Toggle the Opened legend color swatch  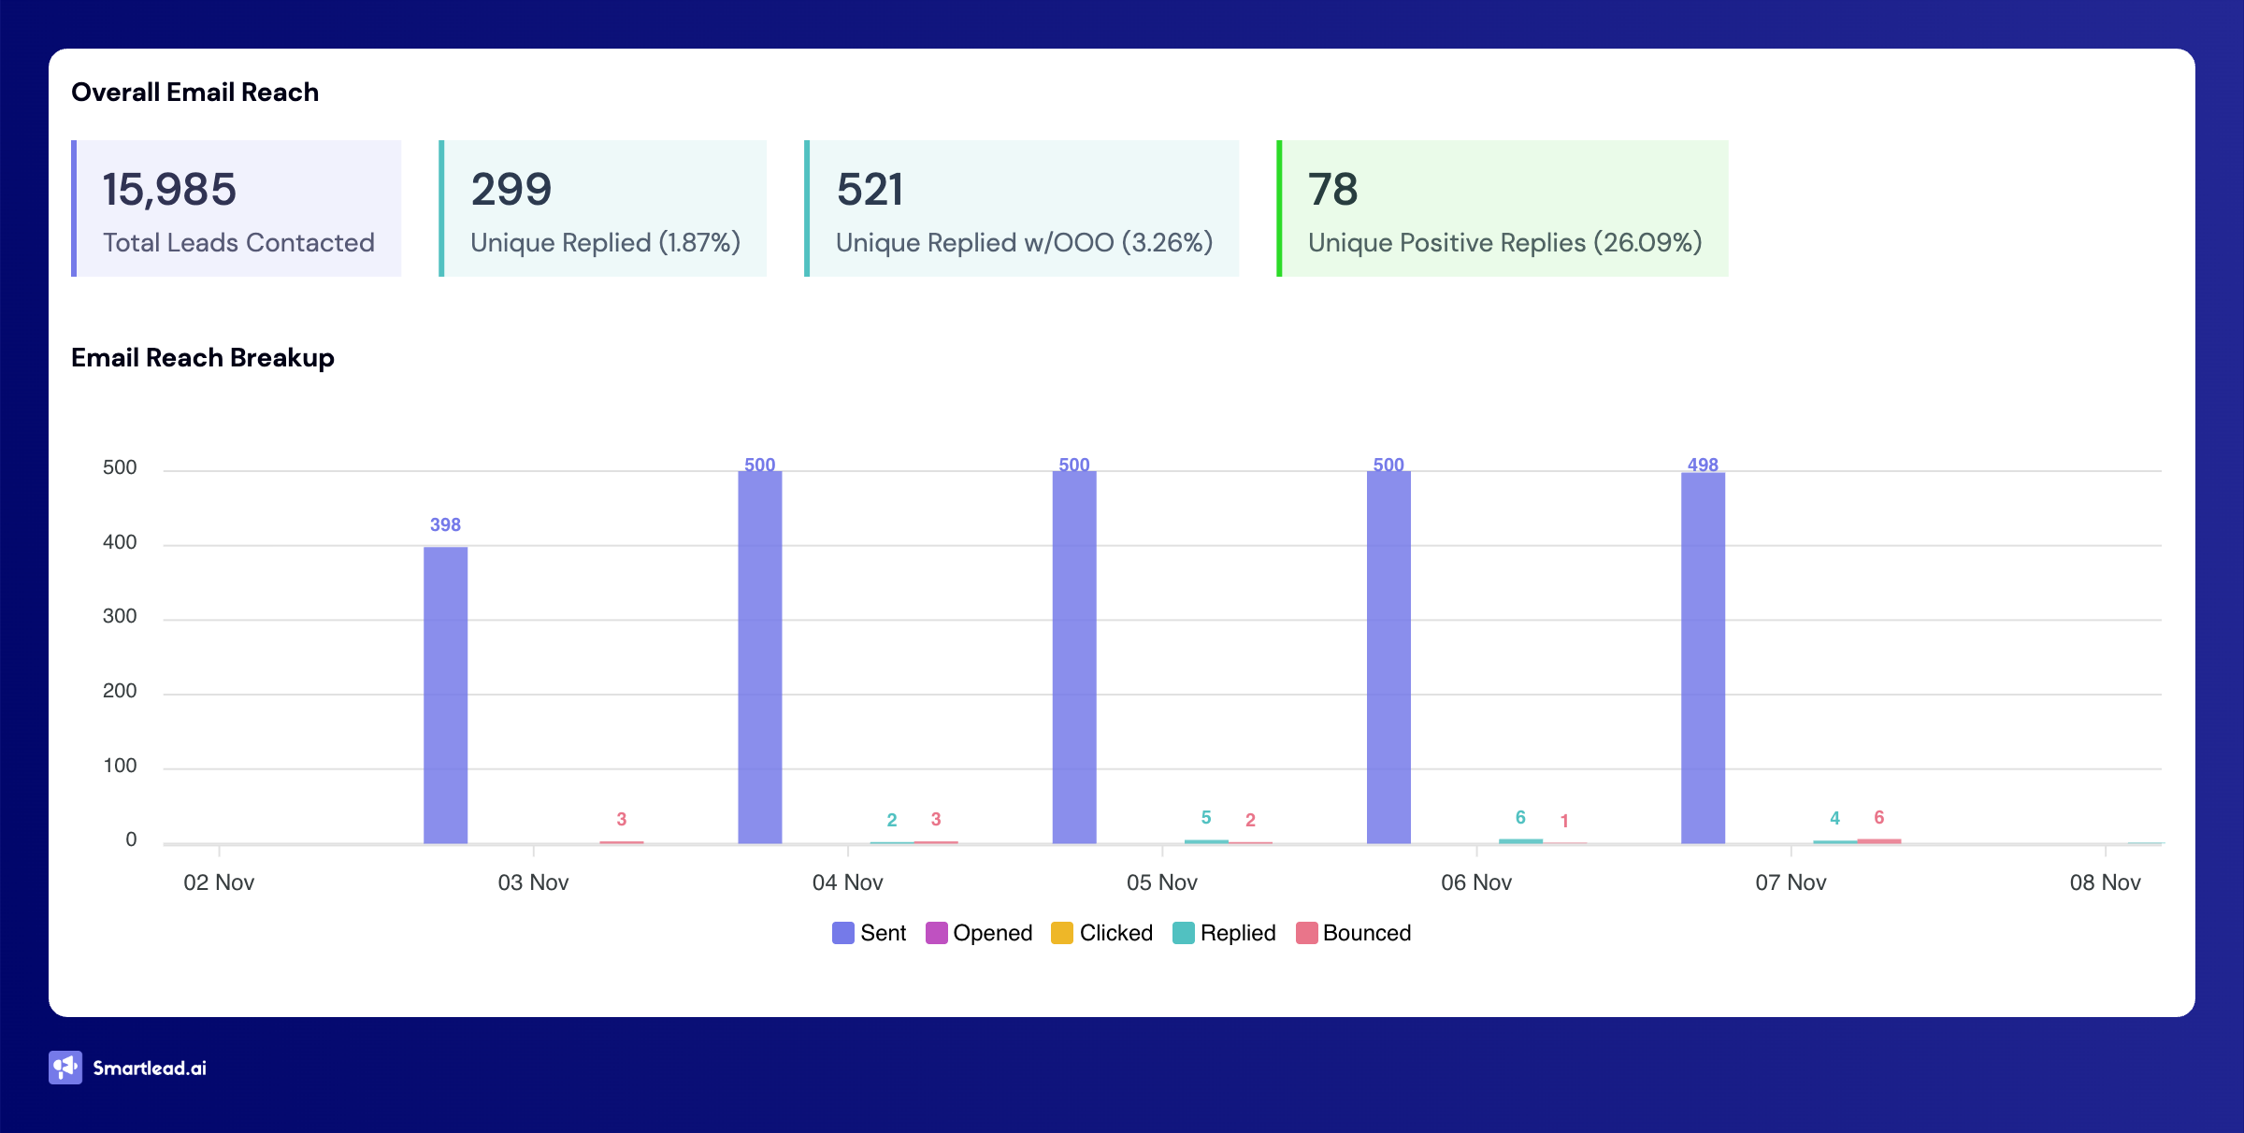click(x=936, y=933)
